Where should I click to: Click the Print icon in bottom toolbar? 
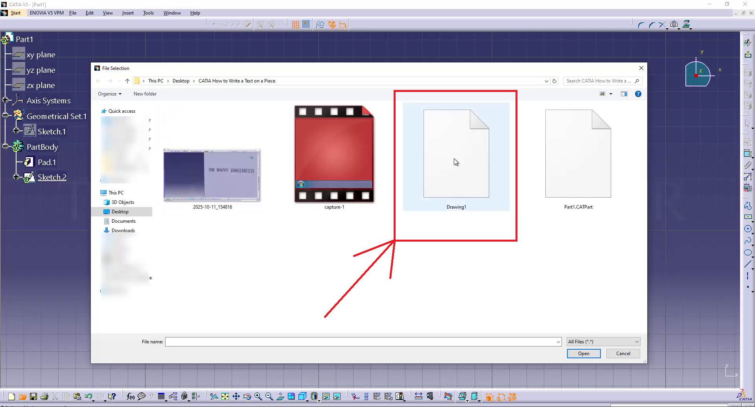[44, 396]
